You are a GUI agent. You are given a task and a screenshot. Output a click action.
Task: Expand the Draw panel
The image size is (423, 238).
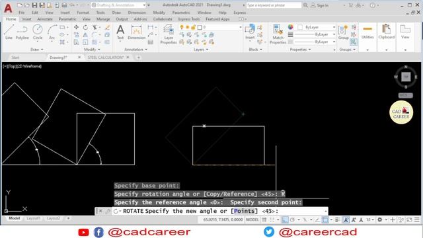(x=37, y=50)
